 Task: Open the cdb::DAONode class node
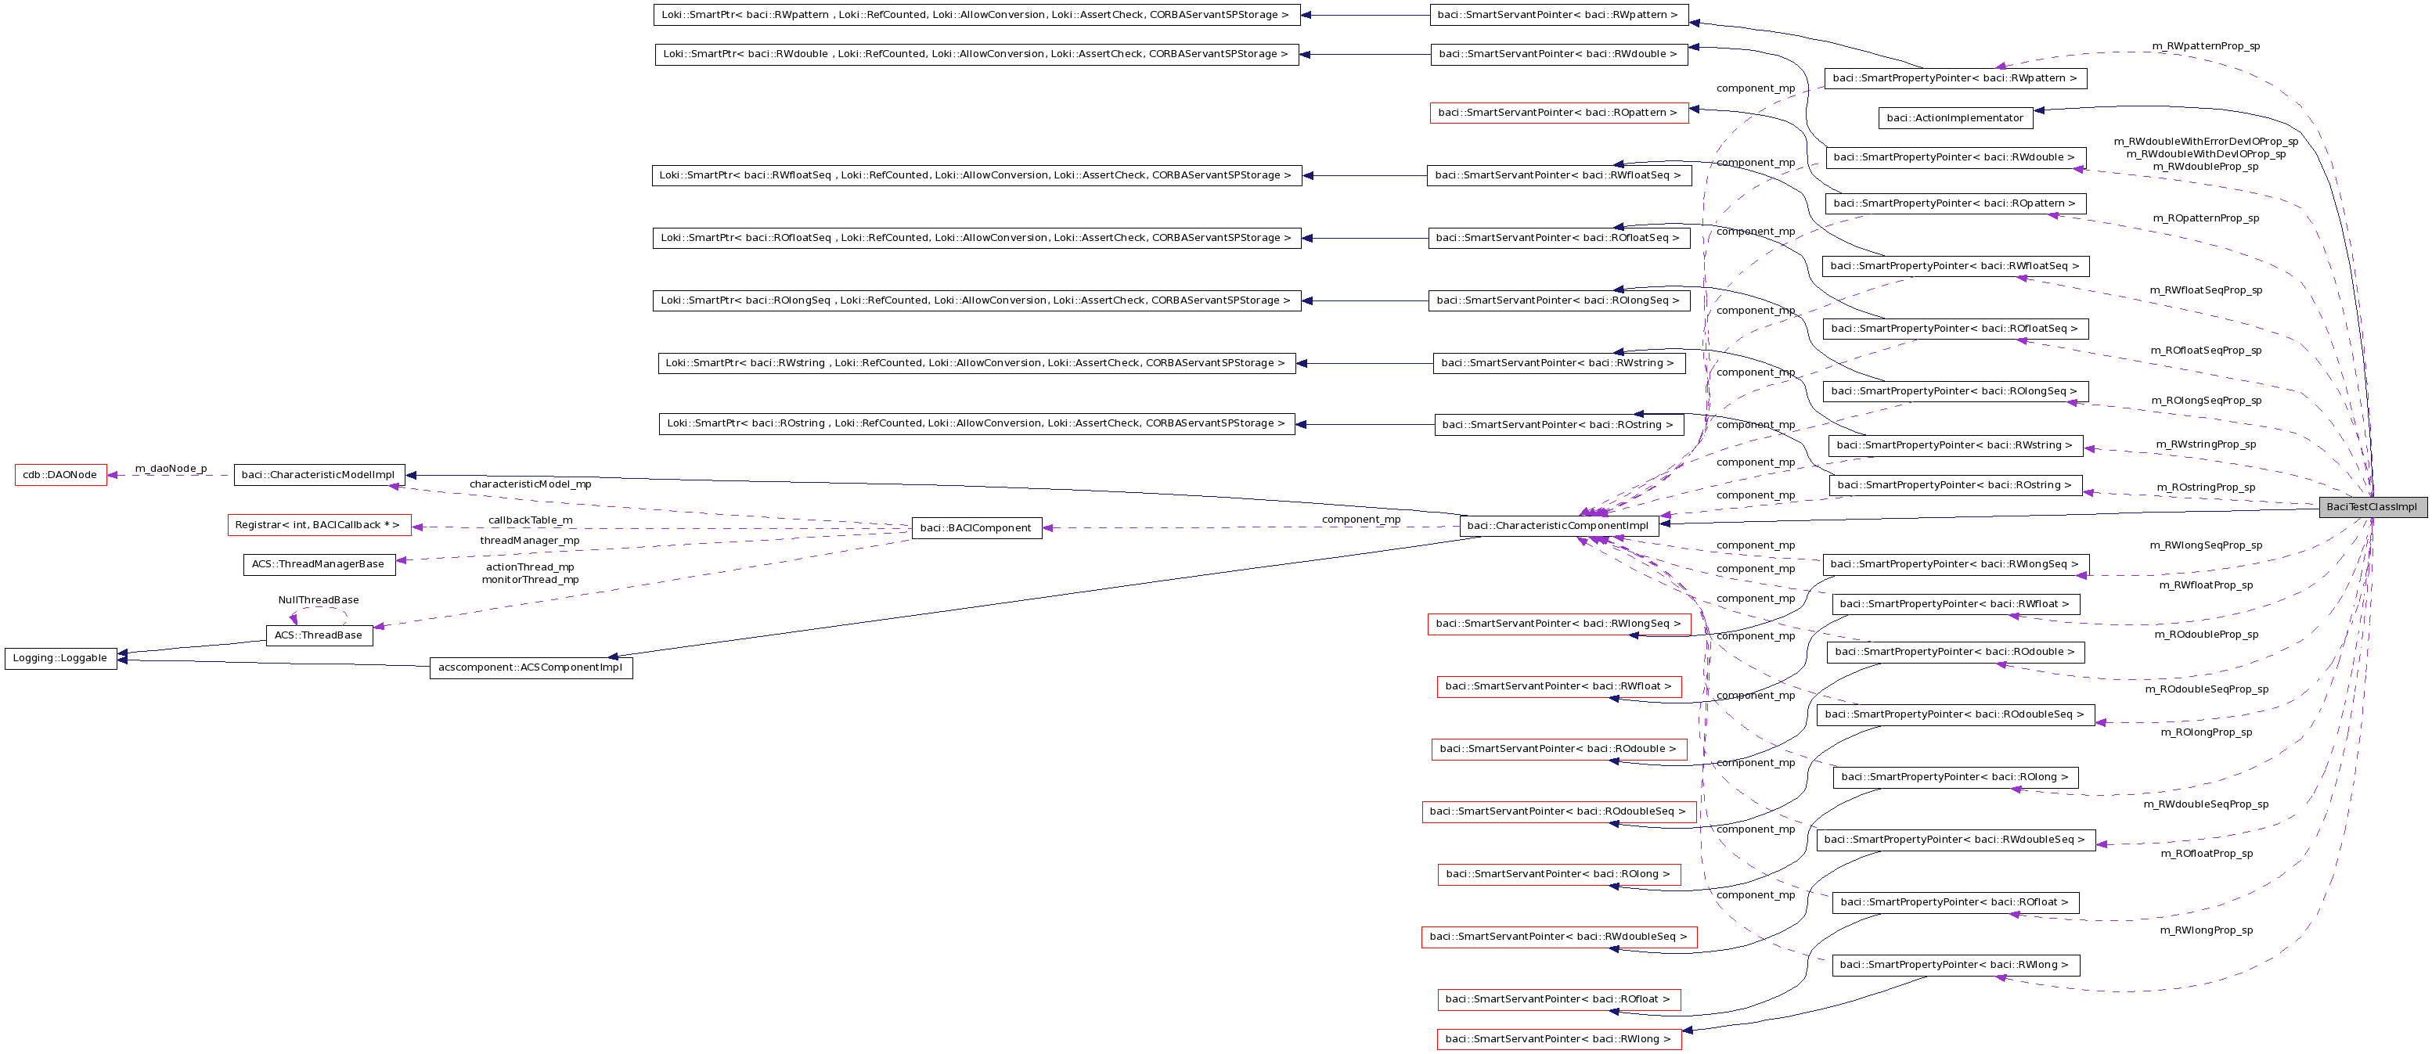coord(59,475)
